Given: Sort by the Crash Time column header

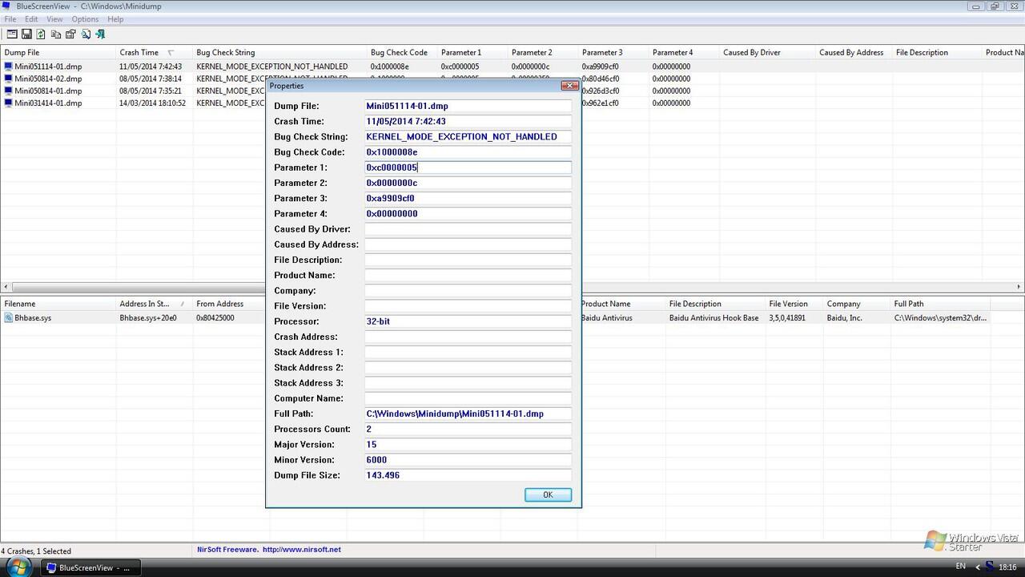Looking at the screenshot, I should coord(154,53).
